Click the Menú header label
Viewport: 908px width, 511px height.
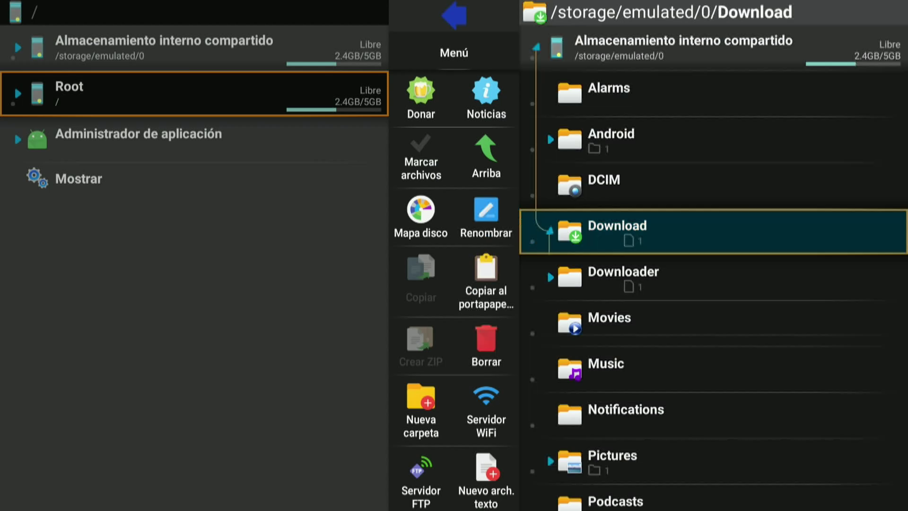pos(454,53)
